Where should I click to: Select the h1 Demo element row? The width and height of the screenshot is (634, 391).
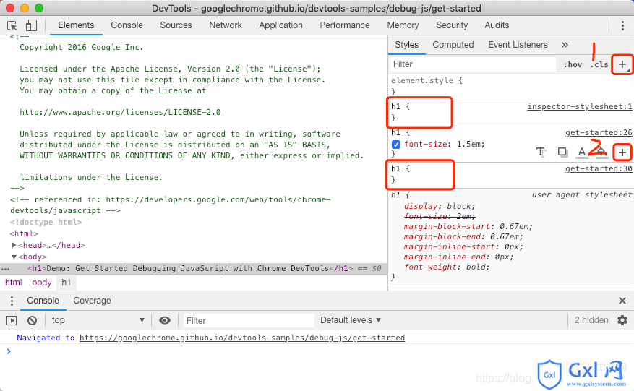click(x=194, y=268)
